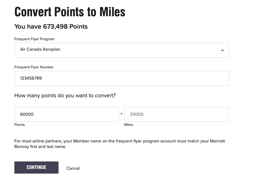Click the airline partner disclaimer text
The width and height of the screenshot is (276, 178).
pyautogui.click(x=120, y=144)
